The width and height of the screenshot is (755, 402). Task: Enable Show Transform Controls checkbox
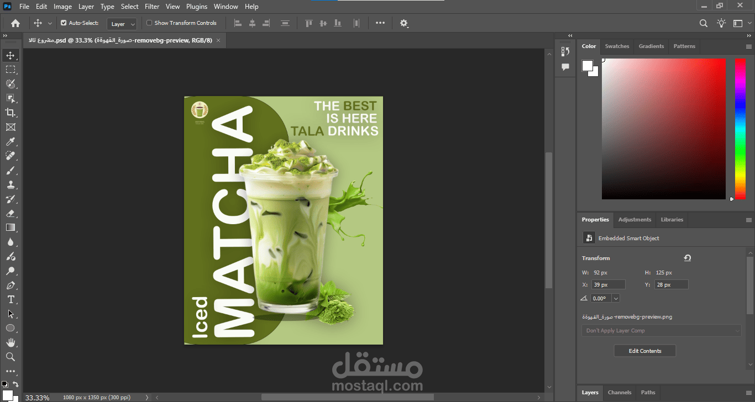(149, 23)
